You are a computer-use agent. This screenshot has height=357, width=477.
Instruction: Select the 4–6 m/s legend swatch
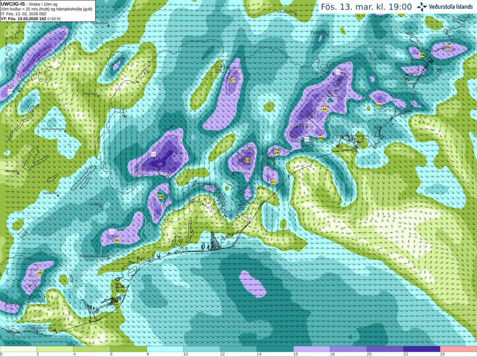pyautogui.click(x=92, y=349)
